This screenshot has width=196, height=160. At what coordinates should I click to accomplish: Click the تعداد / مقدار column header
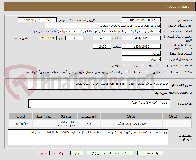click(x=44, y=117)
